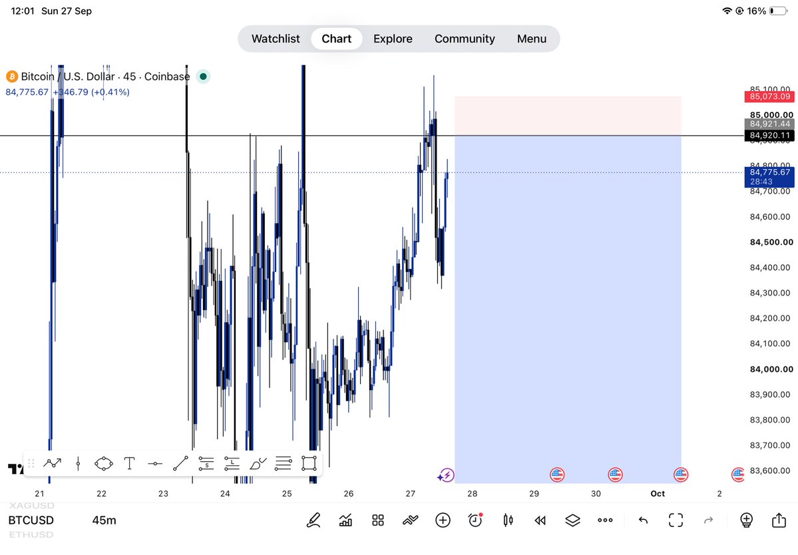This screenshot has width=798, height=555.
Task: Select the Fib retracement tool
Action: 284,463
